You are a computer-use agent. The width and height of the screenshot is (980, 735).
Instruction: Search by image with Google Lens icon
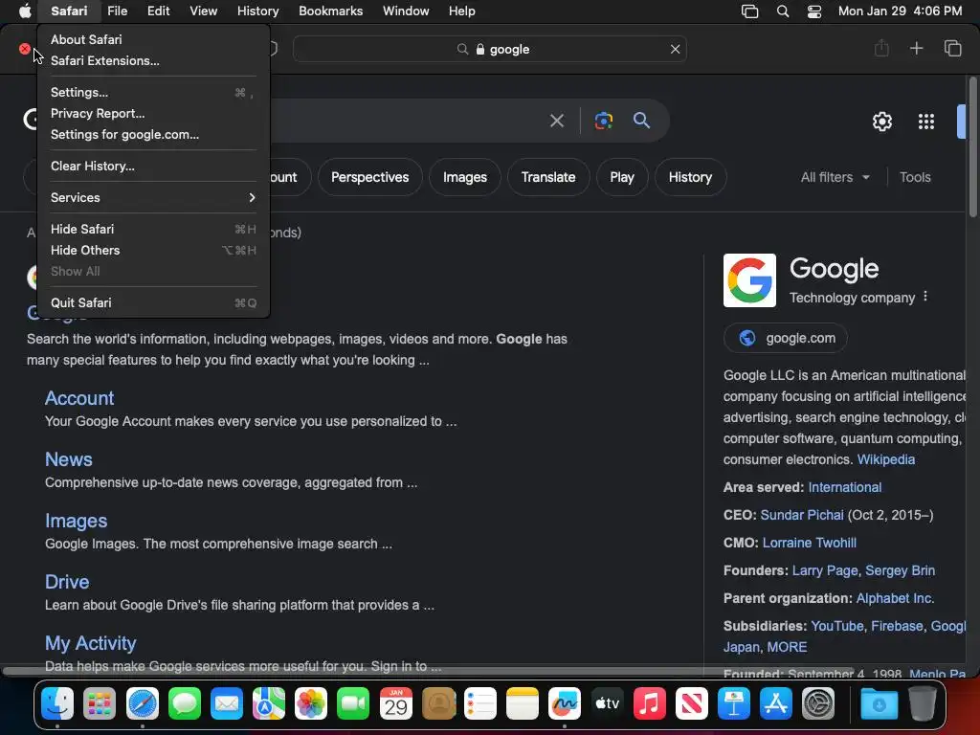[x=603, y=120]
